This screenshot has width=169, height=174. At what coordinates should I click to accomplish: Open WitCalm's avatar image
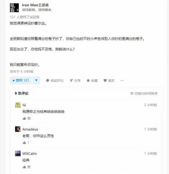pos(18,153)
